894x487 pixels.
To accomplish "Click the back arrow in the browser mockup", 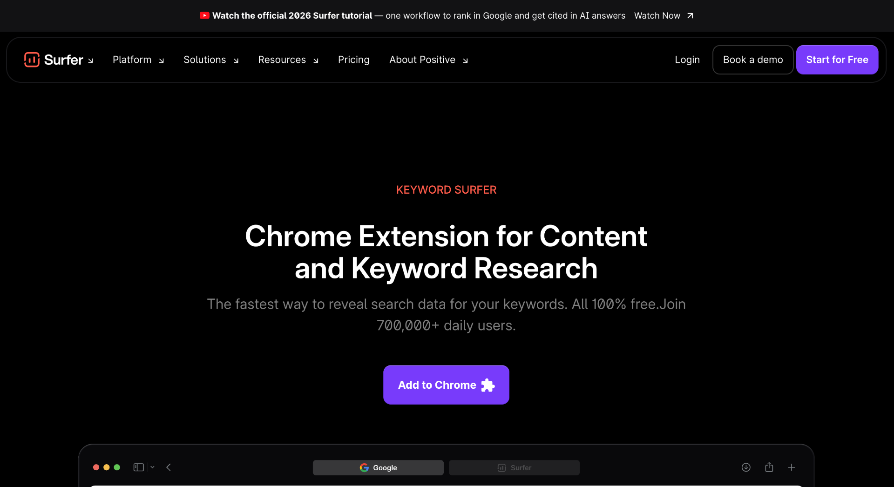I will point(169,467).
